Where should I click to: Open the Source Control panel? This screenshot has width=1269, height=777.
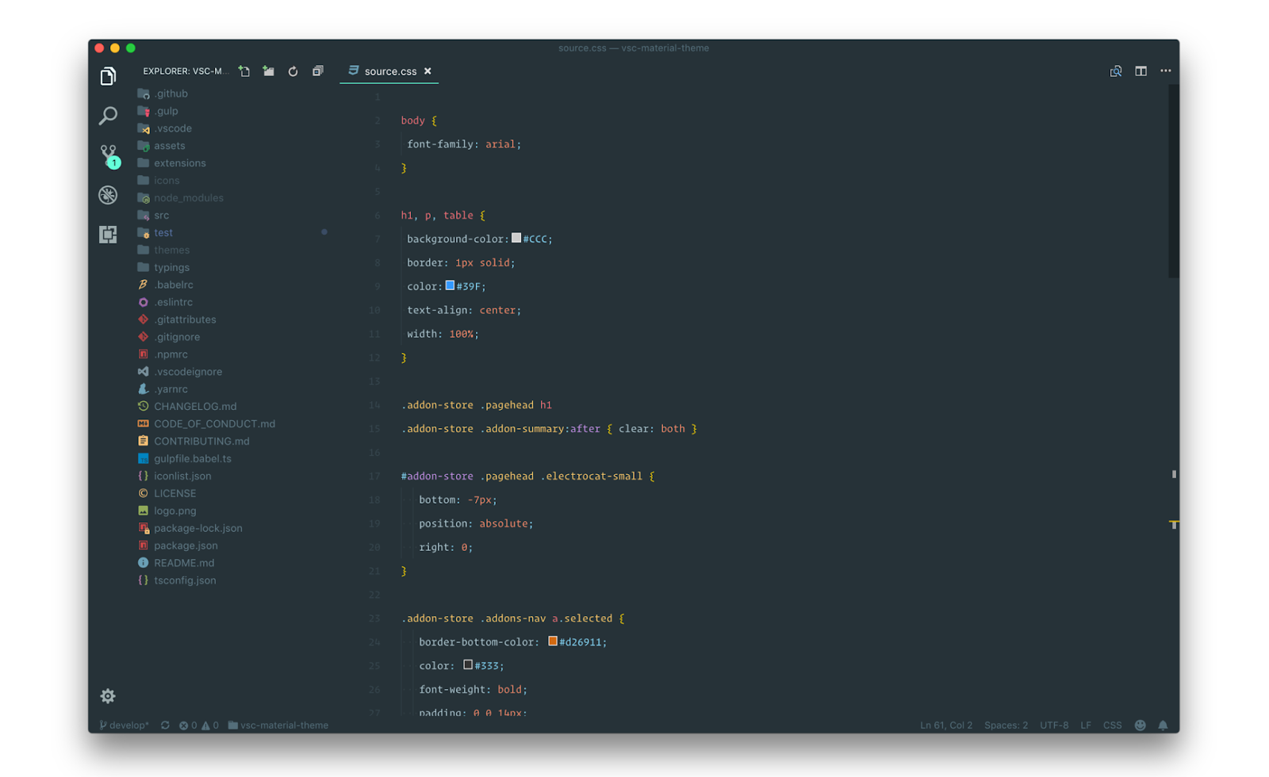[x=108, y=155]
